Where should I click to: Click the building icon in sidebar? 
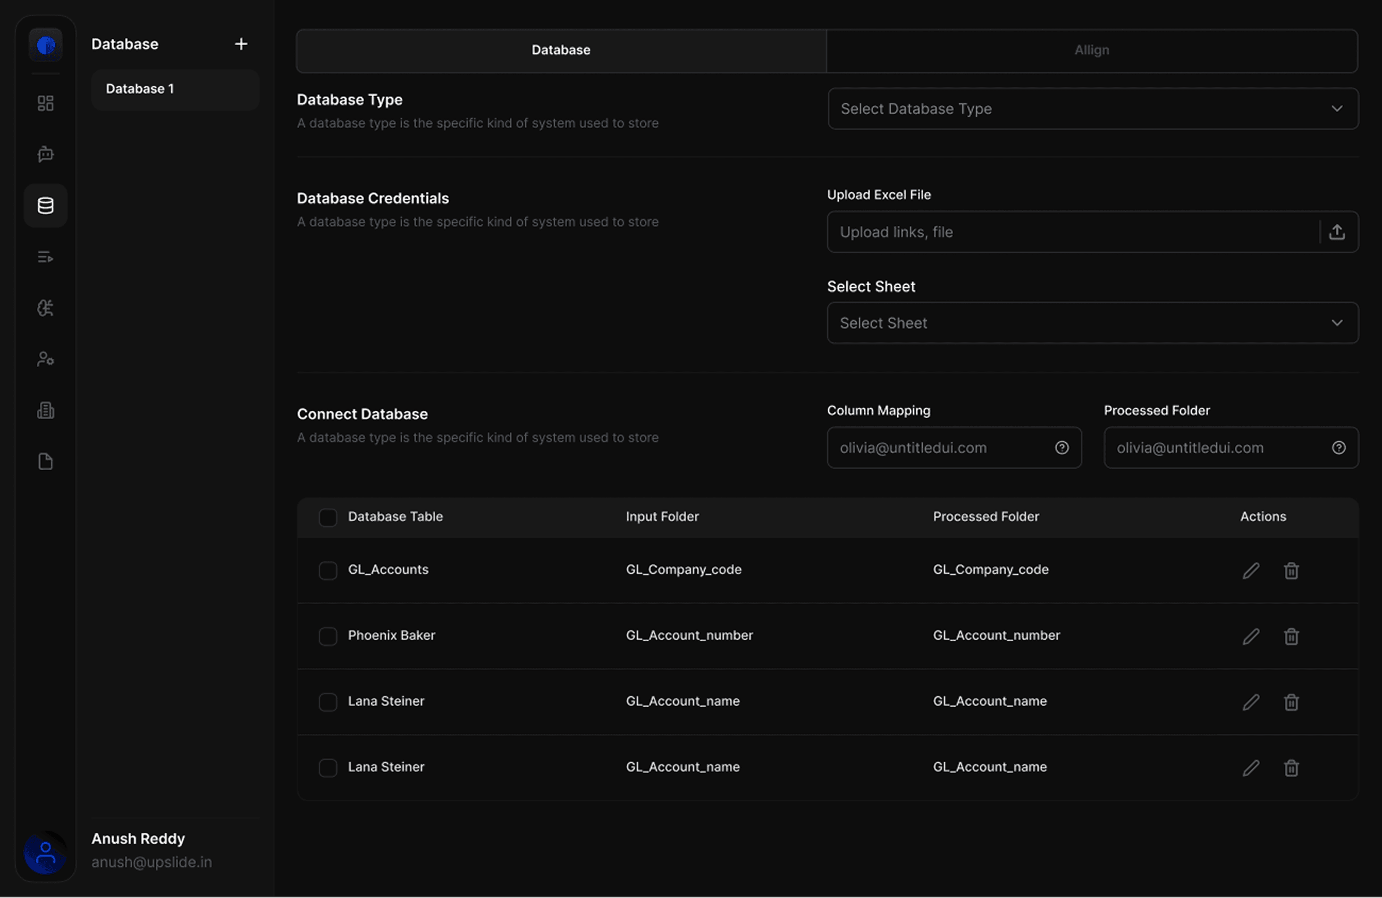[45, 410]
